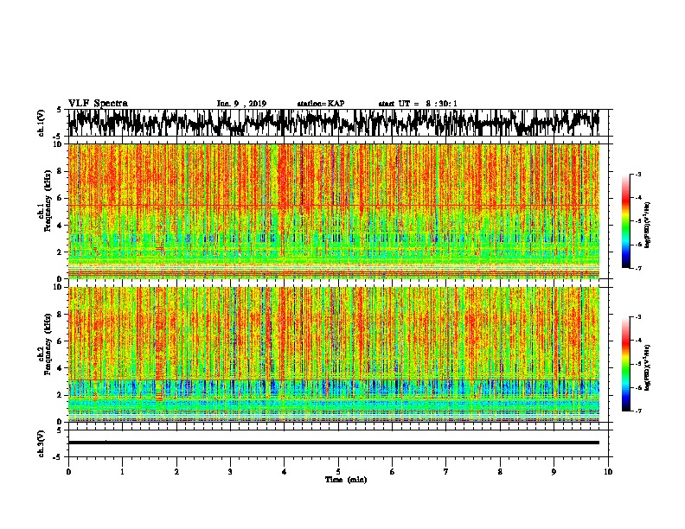The image size is (685, 529).
Task: Click time axis tick label "9"
Action: pyautogui.click(x=554, y=472)
